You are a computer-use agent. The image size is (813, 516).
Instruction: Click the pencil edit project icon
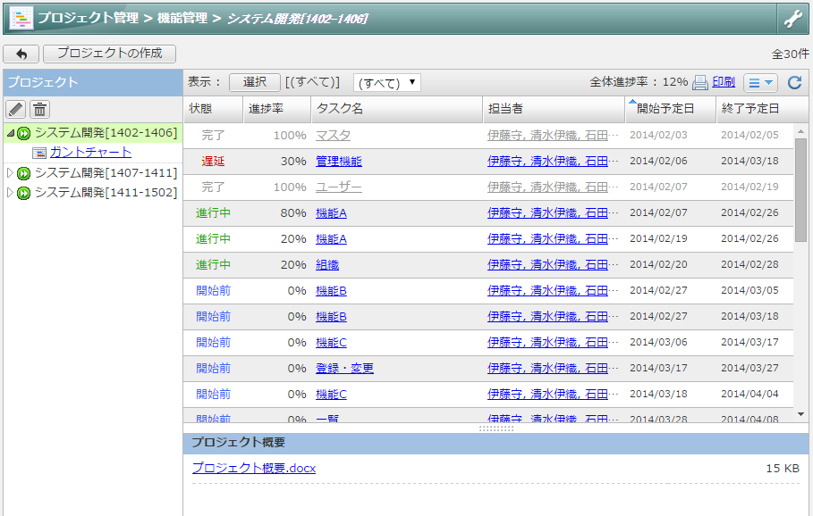(15, 109)
